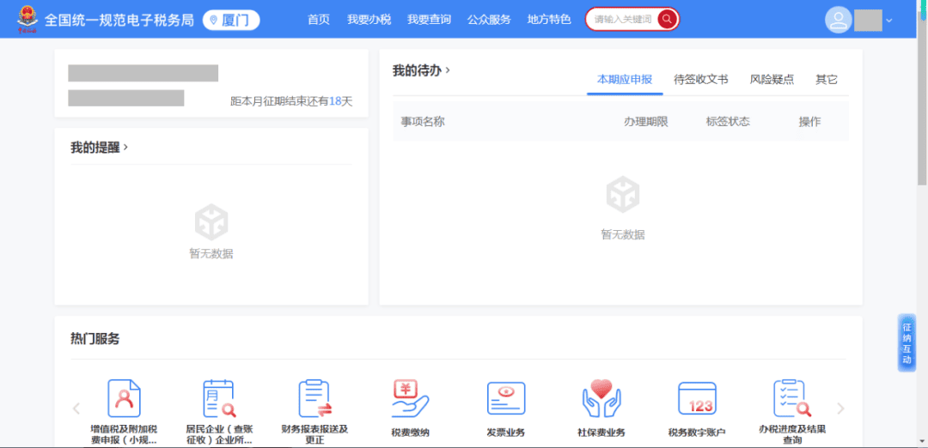
Task: Open the 厦门 location selector
Action: (x=231, y=20)
